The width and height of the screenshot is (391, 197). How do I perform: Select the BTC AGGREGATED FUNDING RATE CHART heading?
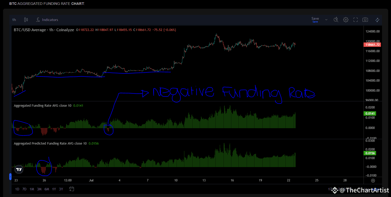[47, 4]
